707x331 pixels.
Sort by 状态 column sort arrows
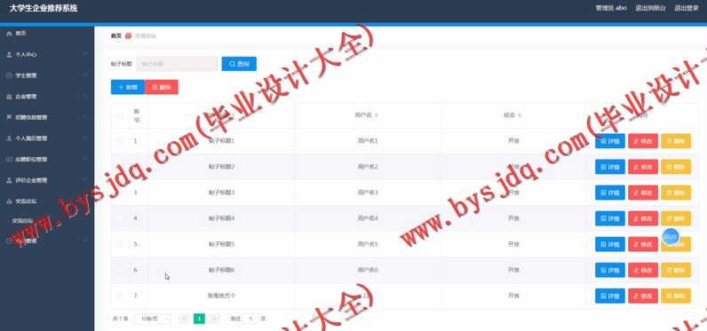tap(520, 115)
